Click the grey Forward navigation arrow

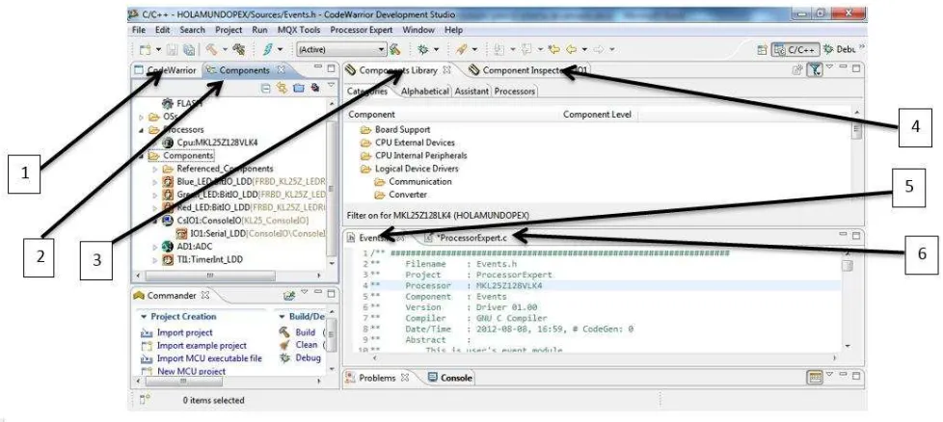point(599,49)
